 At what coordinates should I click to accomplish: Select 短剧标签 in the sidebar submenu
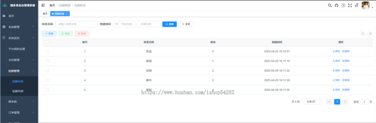[x=19, y=81]
